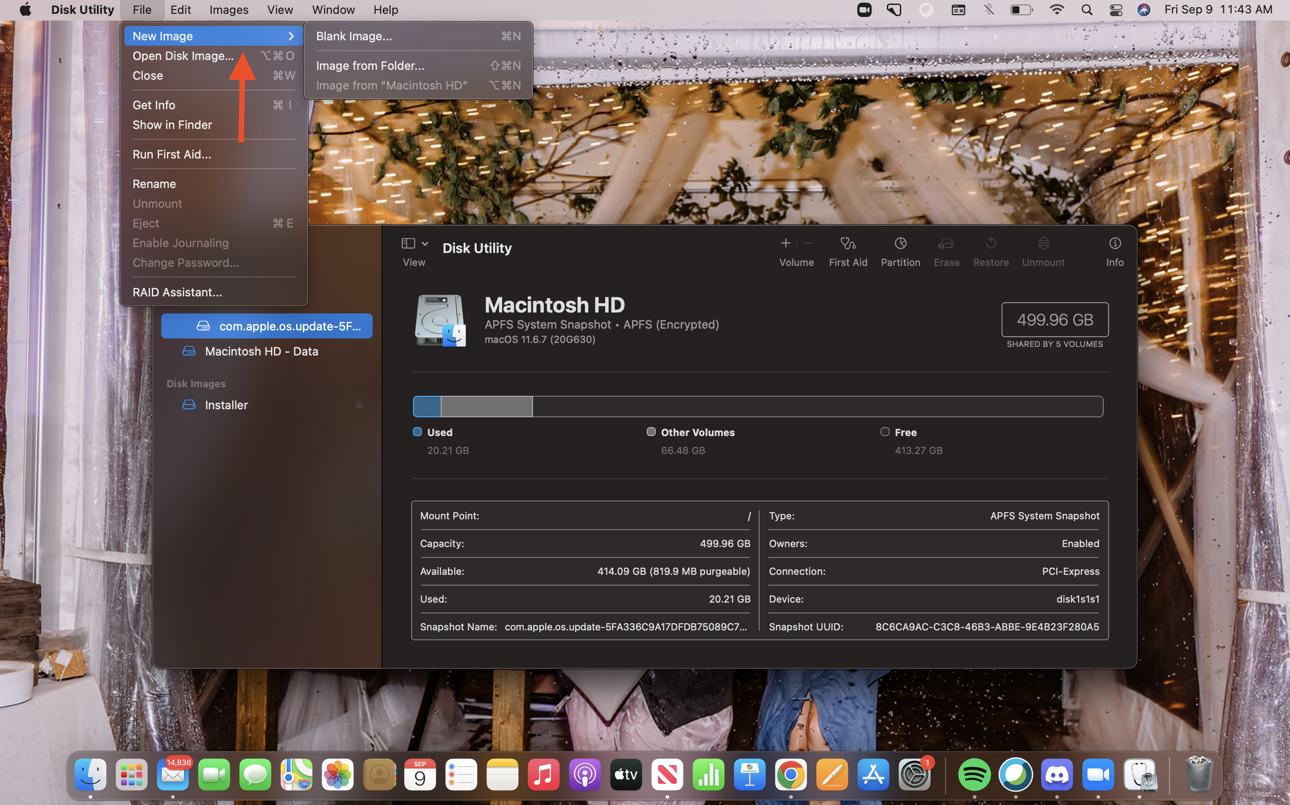Open the View menu in menu bar
The image size is (1290, 805).
pyautogui.click(x=280, y=9)
